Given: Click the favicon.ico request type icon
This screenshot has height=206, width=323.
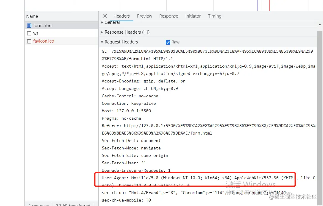Looking at the screenshot, I should point(29,41).
